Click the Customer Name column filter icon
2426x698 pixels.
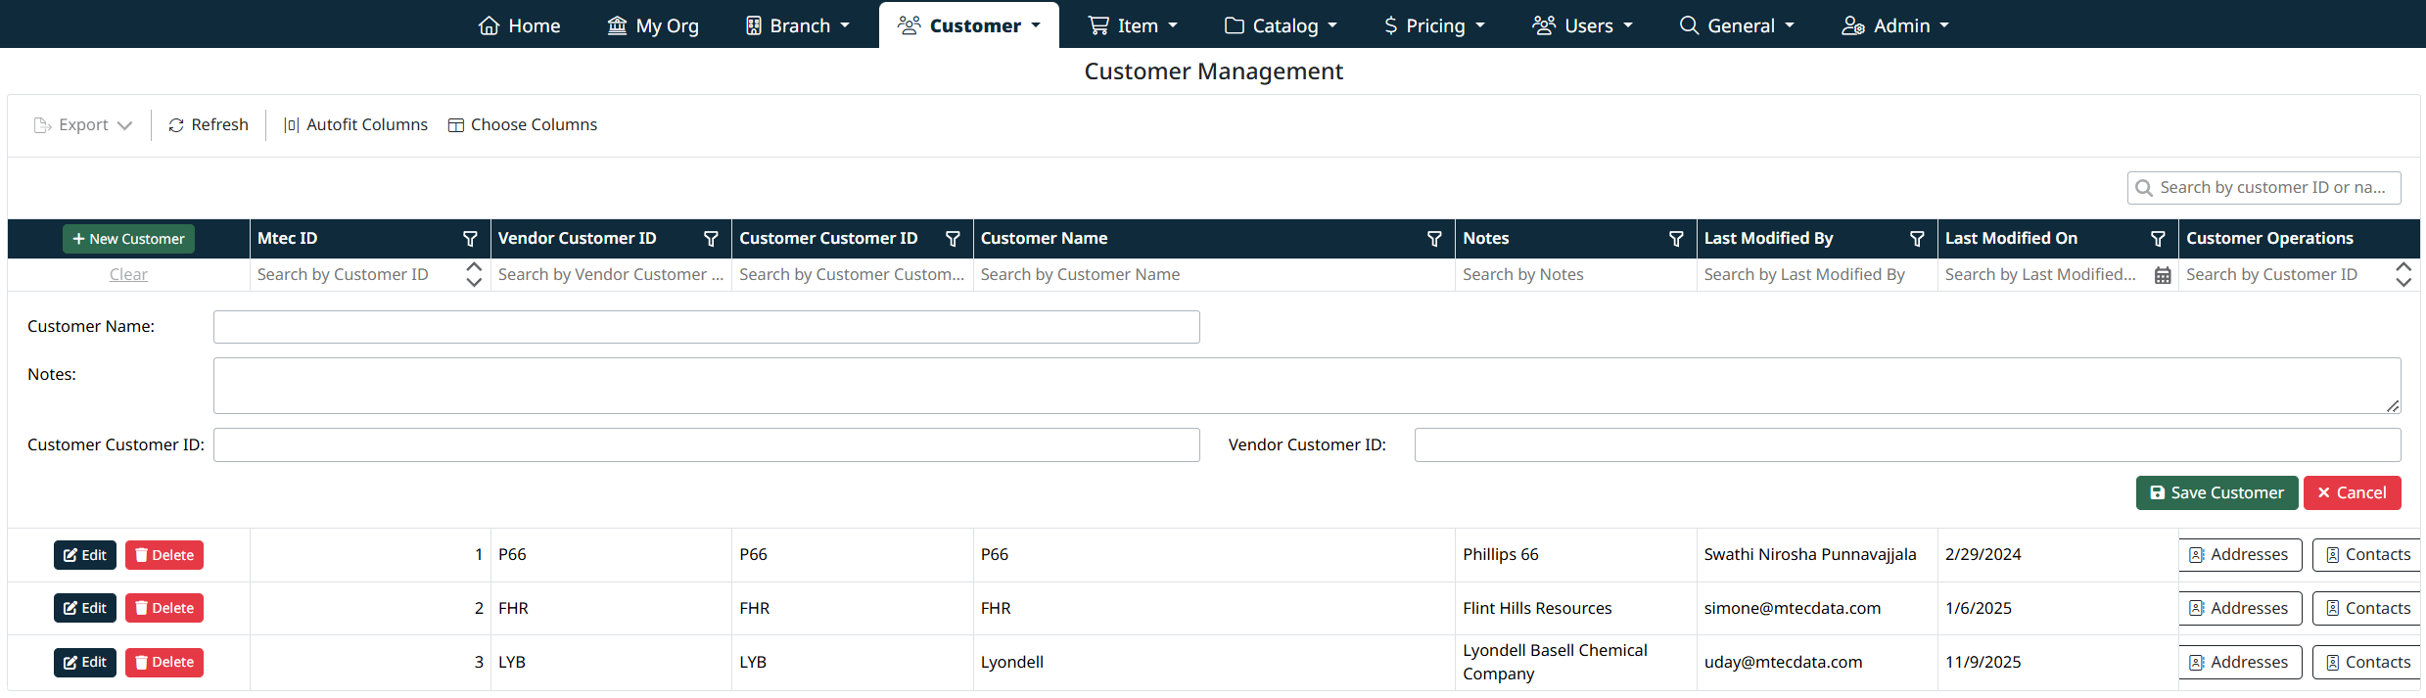coord(1433,239)
